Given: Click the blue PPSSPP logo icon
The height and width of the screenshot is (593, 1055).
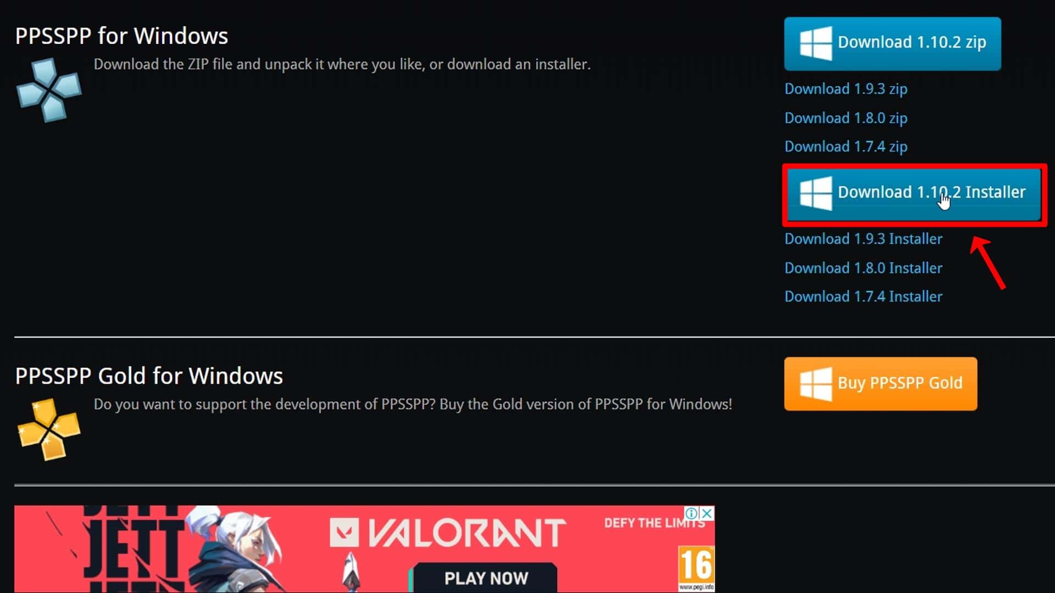Looking at the screenshot, I should point(49,89).
